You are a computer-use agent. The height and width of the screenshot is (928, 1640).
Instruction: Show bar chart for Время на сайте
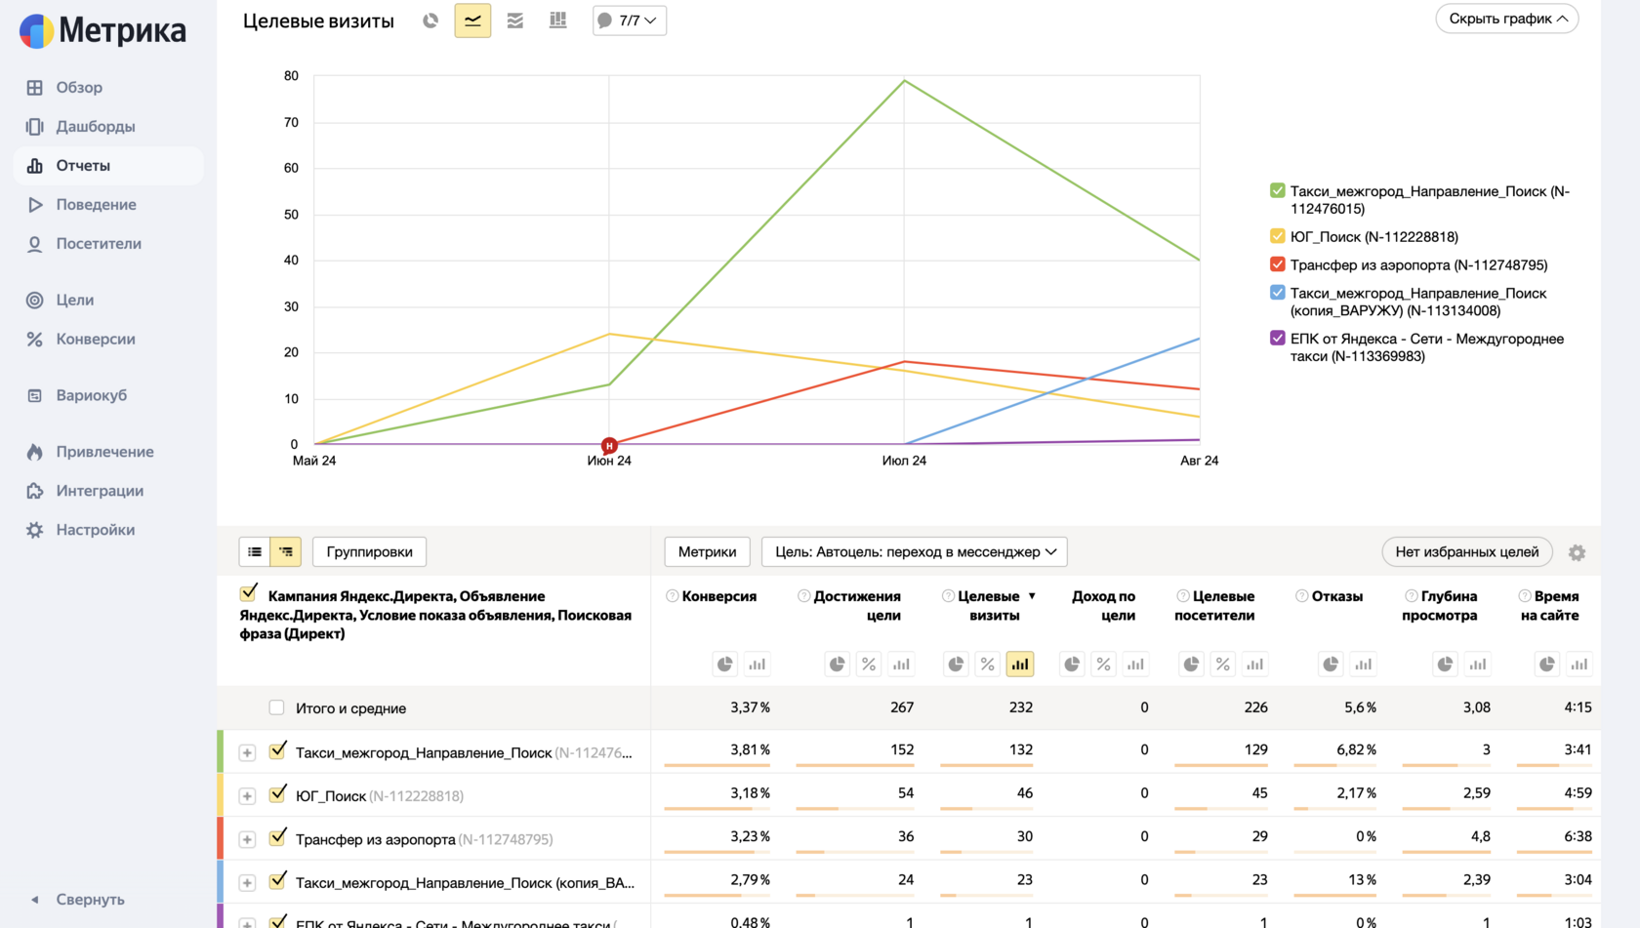coord(1579,665)
